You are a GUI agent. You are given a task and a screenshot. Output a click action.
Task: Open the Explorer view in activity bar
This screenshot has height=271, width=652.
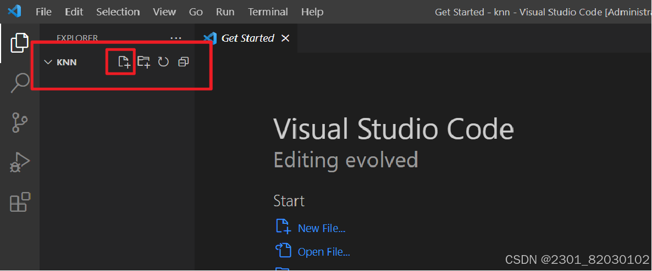[20, 43]
